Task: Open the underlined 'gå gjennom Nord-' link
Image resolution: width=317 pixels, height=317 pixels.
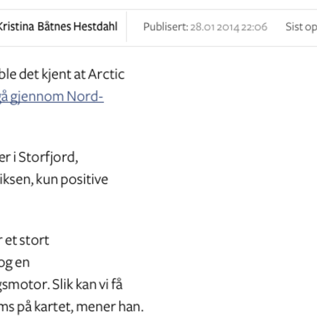Action: click(52, 97)
